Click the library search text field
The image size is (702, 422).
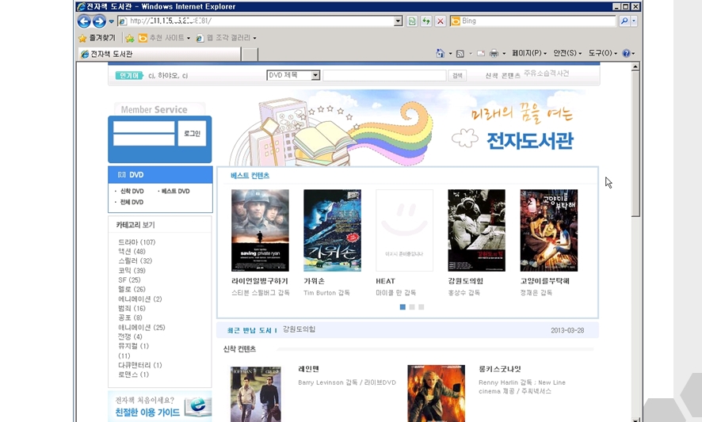coord(384,75)
